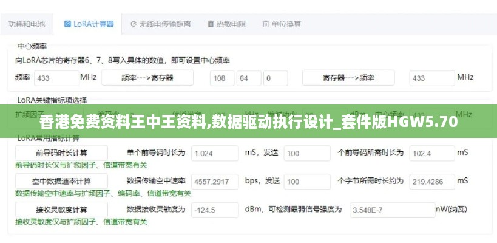Click the LoRA常用指标计算 heading
Viewport: 497px width, 243px height.
(x=49, y=138)
